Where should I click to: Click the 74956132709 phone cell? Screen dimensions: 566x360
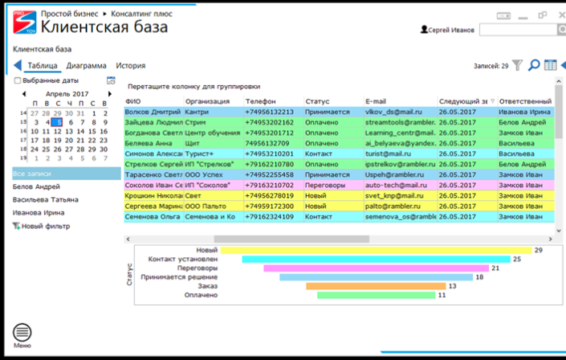pyautogui.click(x=274, y=143)
